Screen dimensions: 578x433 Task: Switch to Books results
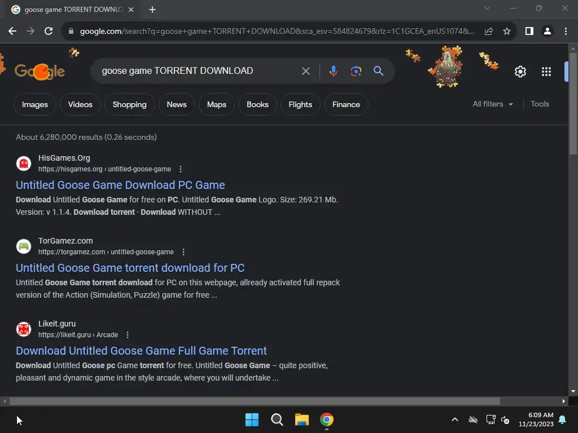pyautogui.click(x=257, y=104)
